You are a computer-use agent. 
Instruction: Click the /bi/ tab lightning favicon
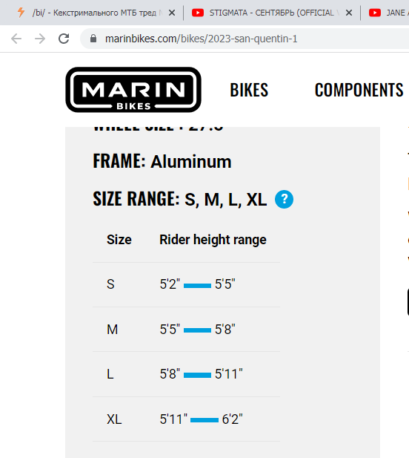[21, 13]
